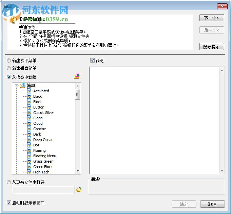Image resolution: width=231 pixels, height=214 pixels.
Task: Click the Deep Ocean template file icon
Action: click(29, 140)
